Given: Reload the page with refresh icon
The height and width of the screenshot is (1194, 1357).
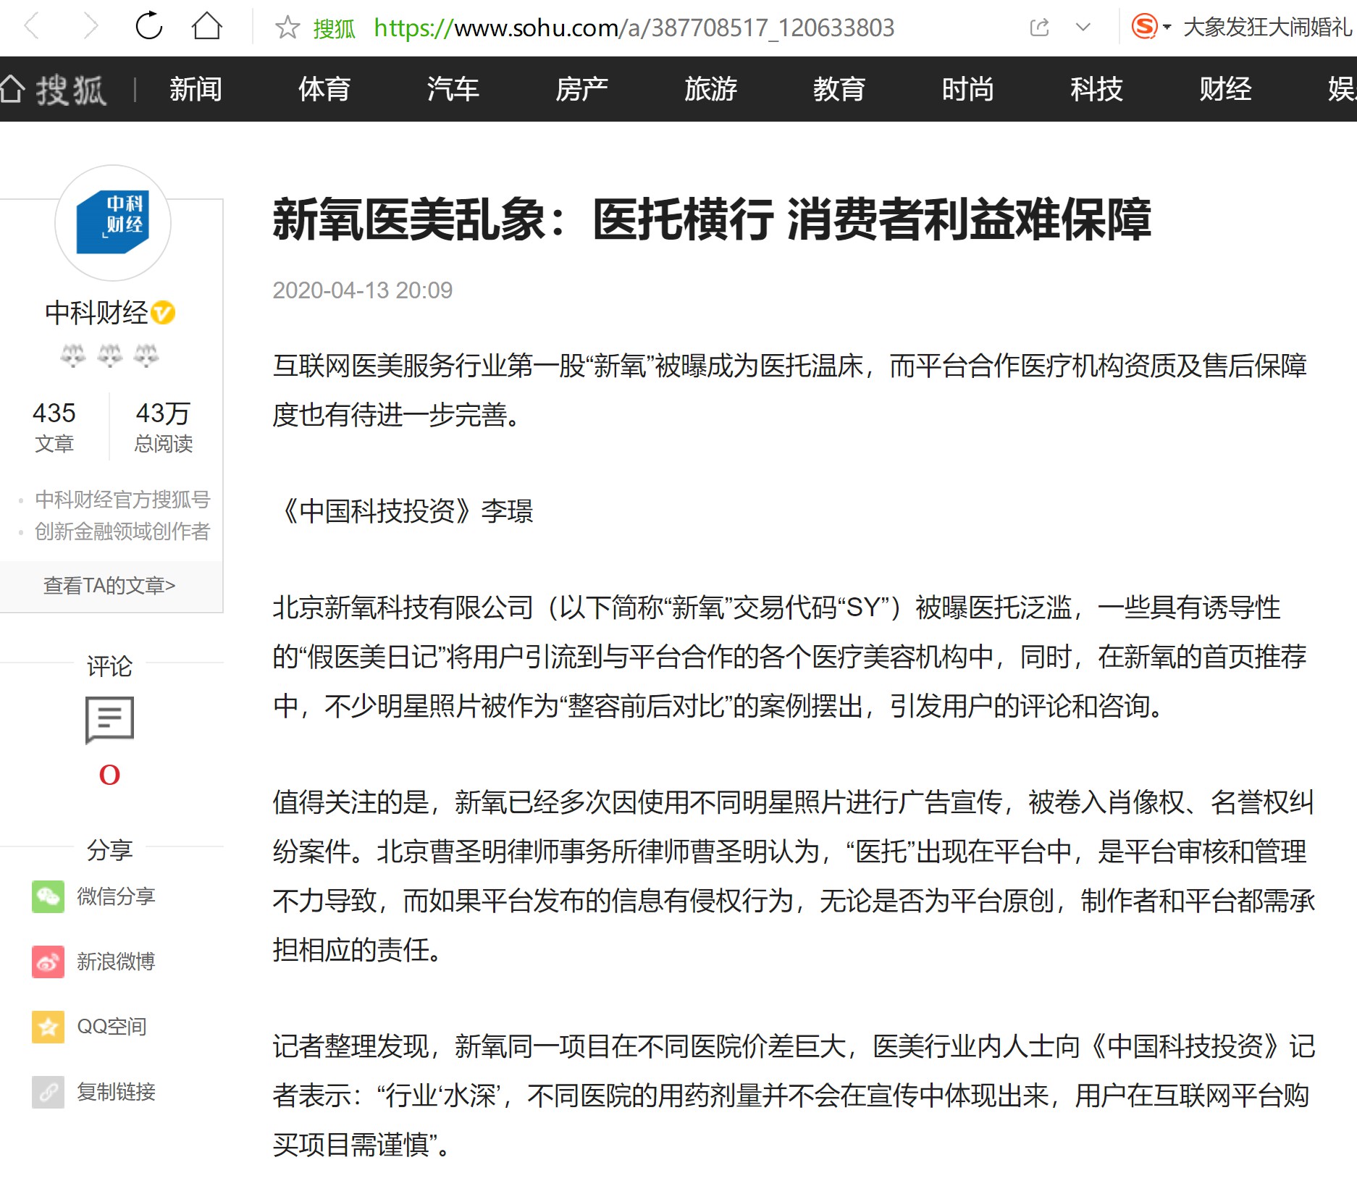Looking at the screenshot, I should pyautogui.click(x=149, y=26).
